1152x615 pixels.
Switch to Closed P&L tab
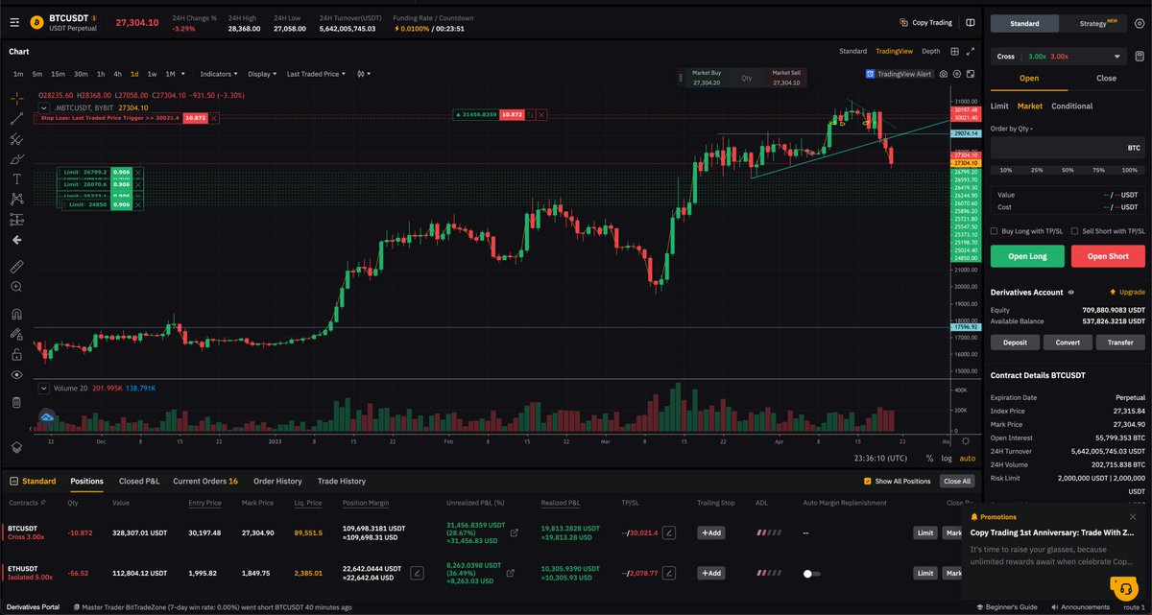pyautogui.click(x=139, y=482)
